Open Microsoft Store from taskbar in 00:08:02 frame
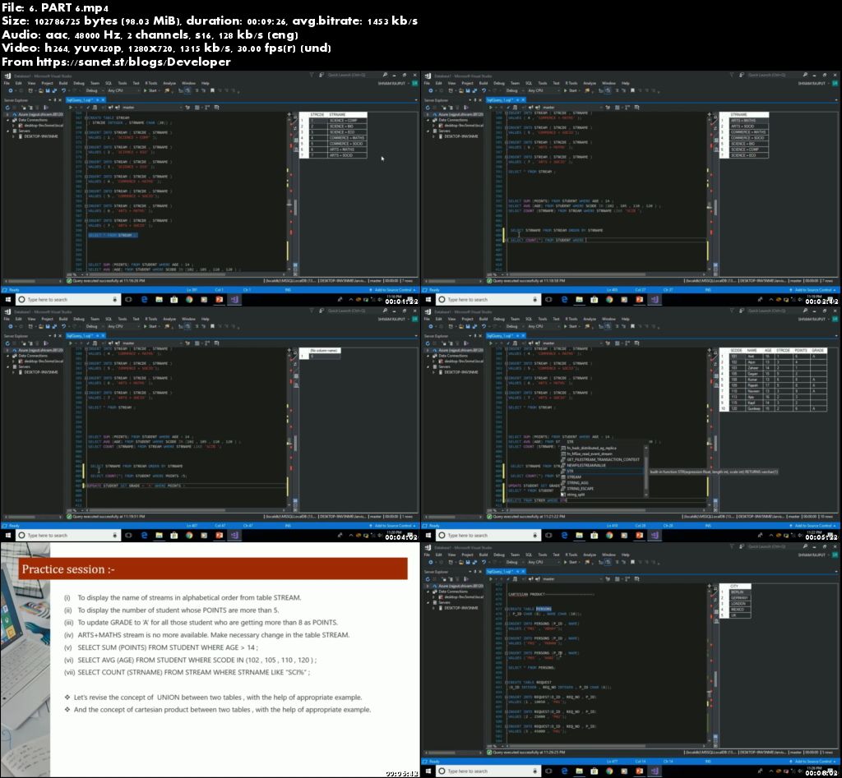 (x=594, y=771)
